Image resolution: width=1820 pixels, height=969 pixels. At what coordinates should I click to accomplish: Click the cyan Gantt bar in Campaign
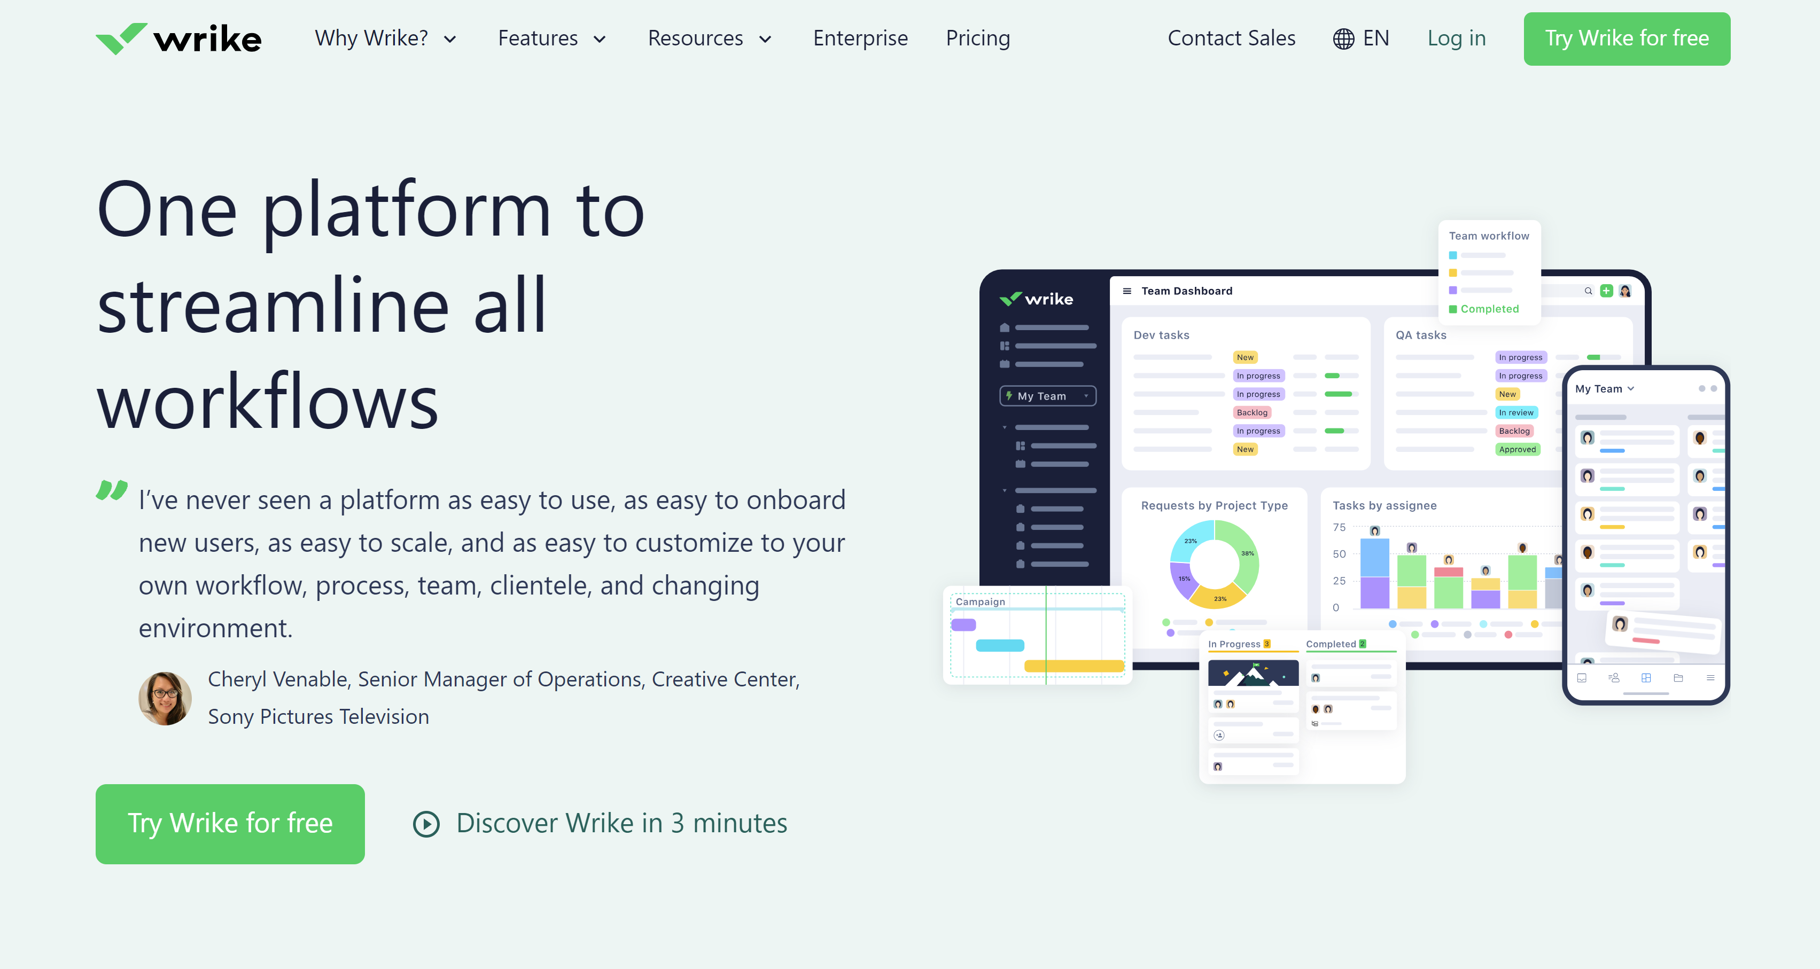tap(1000, 645)
